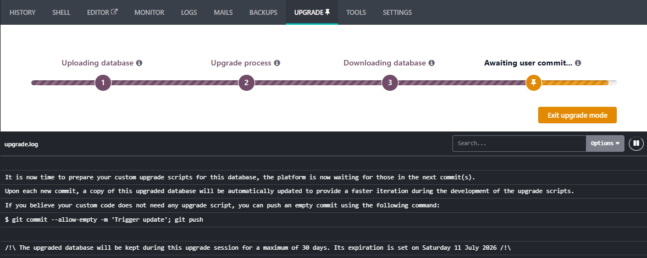This screenshot has height=258, width=647.
Task: Click the pin icon on the Upgrade tab
Action: 328,12
